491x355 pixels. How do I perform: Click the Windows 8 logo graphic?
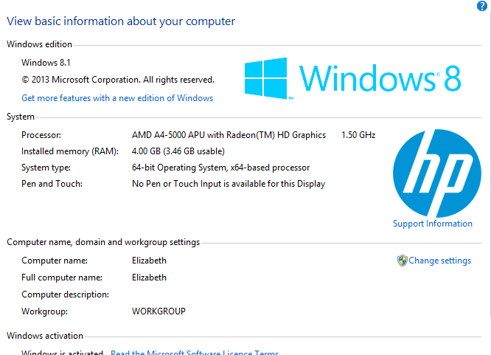click(x=352, y=78)
